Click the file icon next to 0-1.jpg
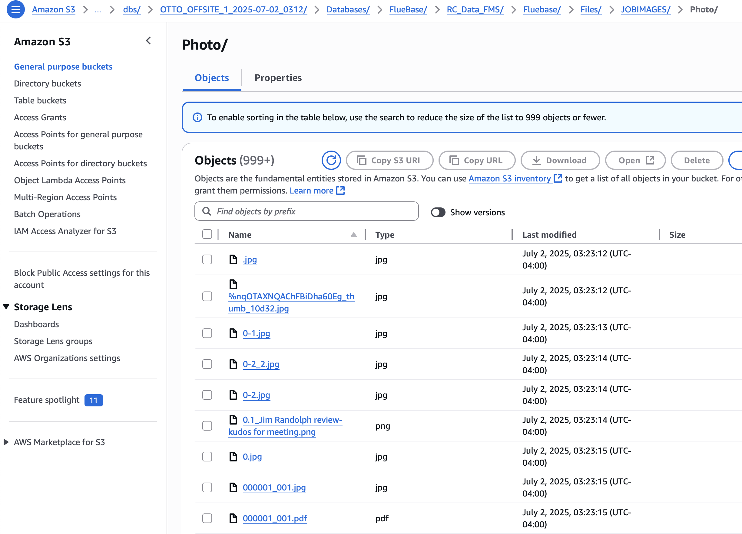 pos(233,333)
